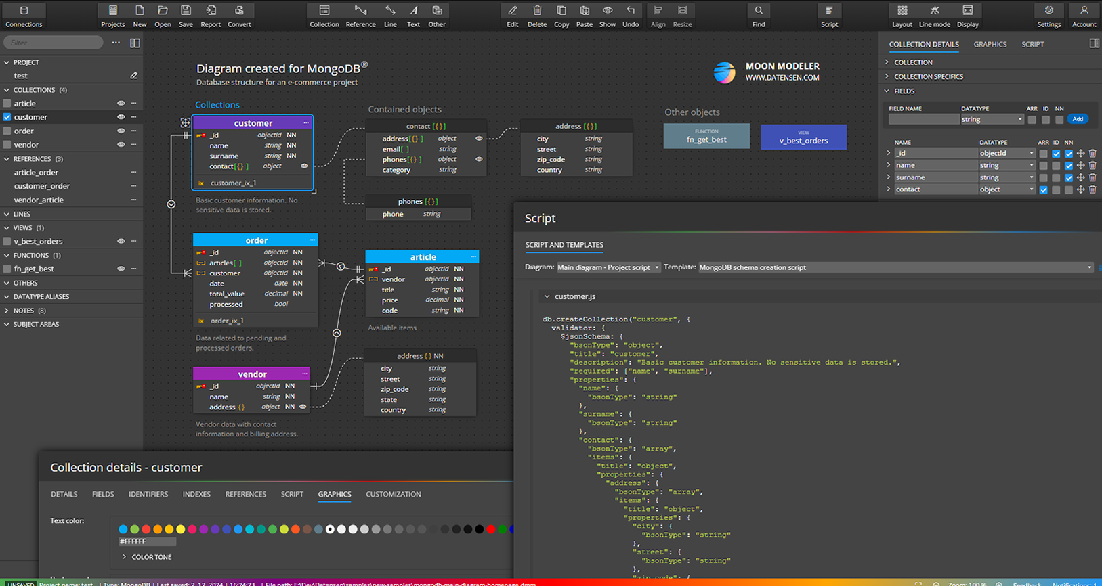Toggle visibility of fn_get_best function
This screenshot has height=586, width=1102.
point(121,269)
